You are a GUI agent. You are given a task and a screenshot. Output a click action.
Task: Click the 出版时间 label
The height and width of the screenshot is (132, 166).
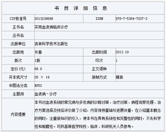click(x=99, y=52)
